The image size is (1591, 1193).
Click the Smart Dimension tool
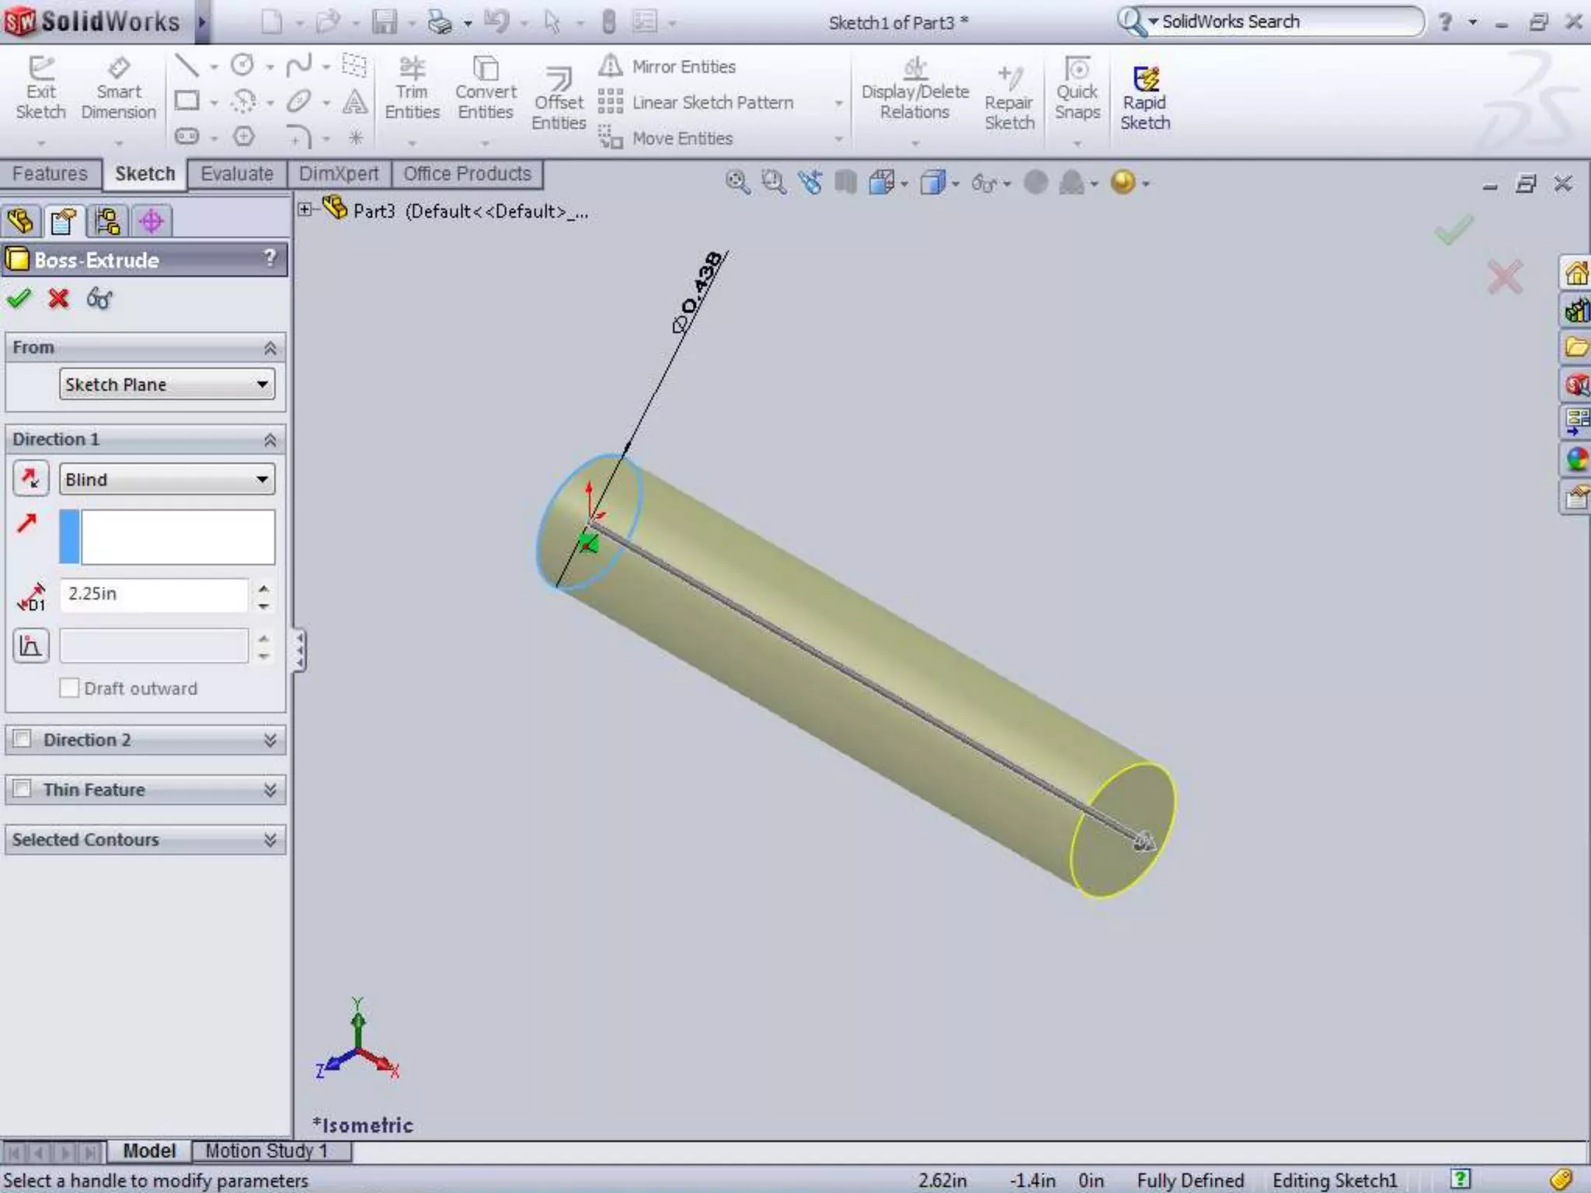click(118, 88)
